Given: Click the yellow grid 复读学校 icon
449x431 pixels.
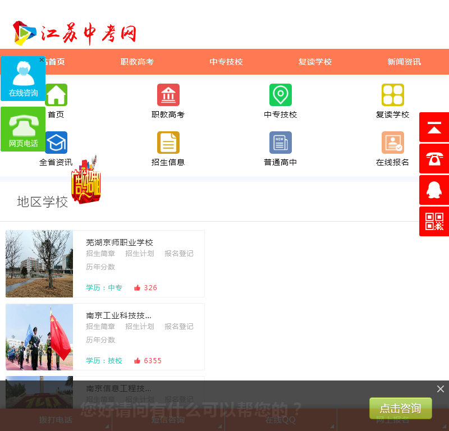Looking at the screenshot, I should point(393,95).
